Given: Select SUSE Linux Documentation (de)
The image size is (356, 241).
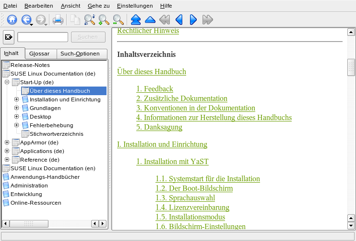Looking at the screenshot, I should (53, 74).
